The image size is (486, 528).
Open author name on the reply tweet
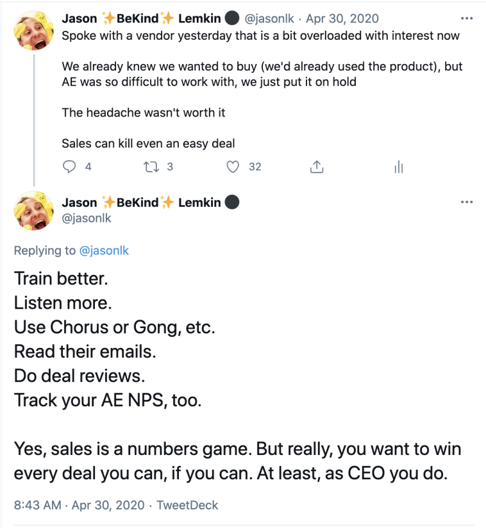141,202
